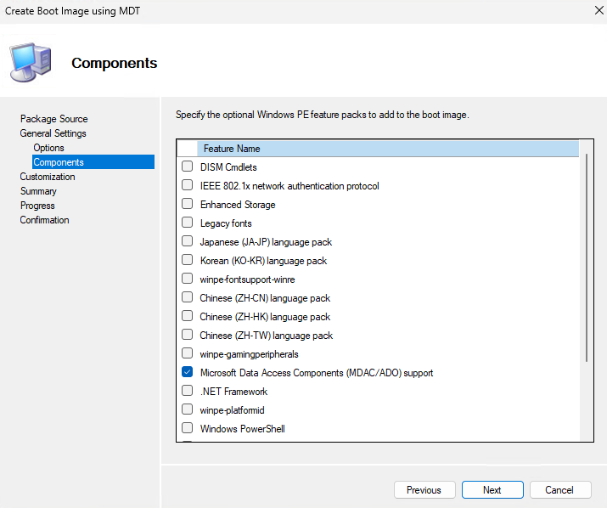Enable the DISM Cmdlets checkbox
The image size is (607, 508).
click(x=188, y=167)
